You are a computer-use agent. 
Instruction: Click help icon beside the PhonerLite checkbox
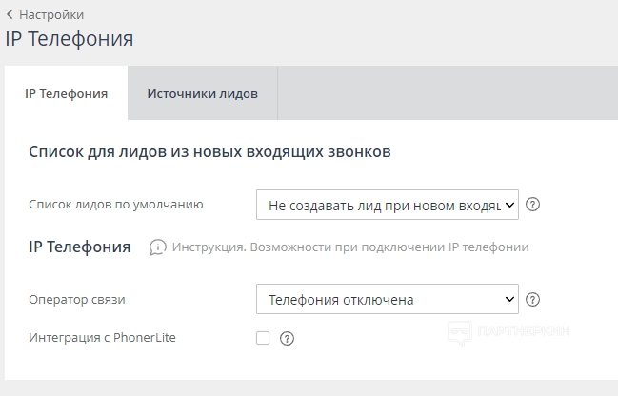coord(286,337)
